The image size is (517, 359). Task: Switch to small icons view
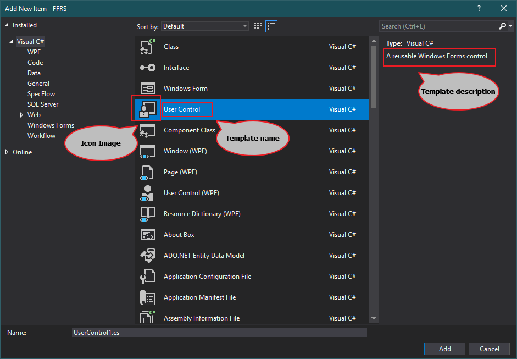click(257, 26)
